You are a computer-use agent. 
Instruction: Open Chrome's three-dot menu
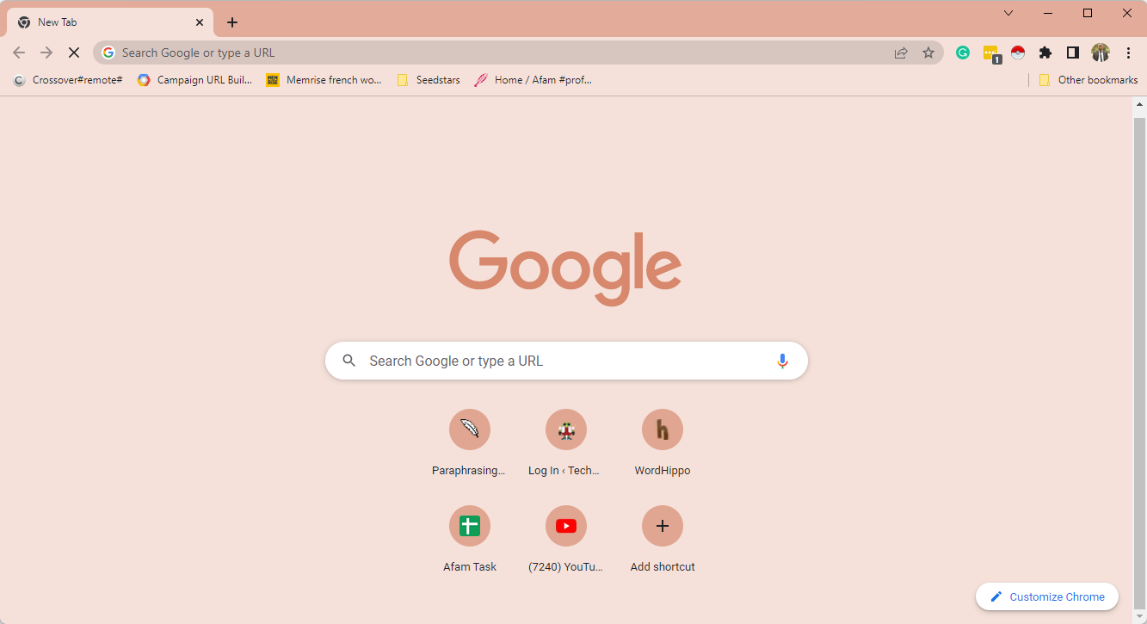1128,53
